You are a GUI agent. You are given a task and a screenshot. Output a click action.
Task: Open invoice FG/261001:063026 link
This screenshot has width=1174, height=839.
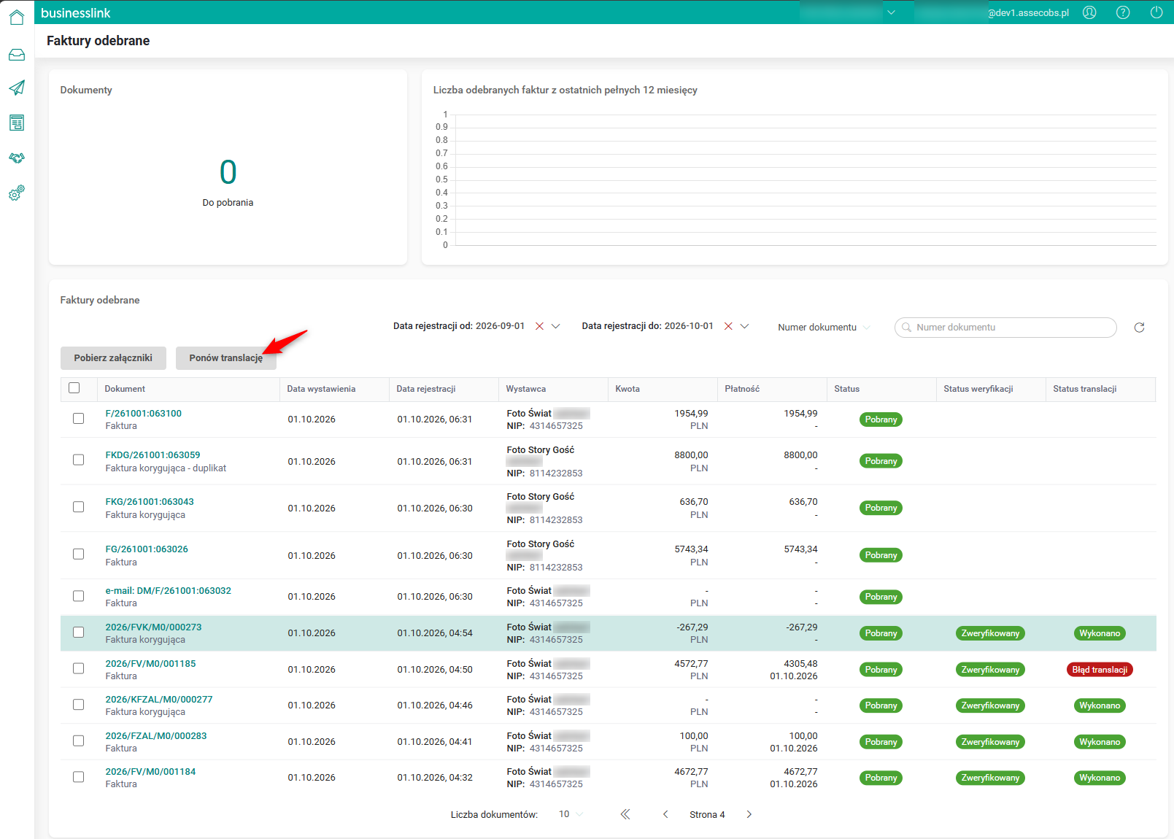(147, 549)
